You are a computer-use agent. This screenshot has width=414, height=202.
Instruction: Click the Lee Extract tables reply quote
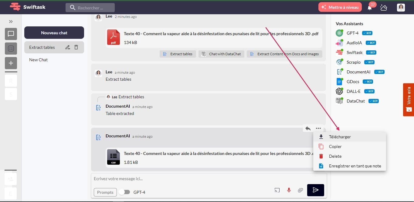[x=125, y=97]
